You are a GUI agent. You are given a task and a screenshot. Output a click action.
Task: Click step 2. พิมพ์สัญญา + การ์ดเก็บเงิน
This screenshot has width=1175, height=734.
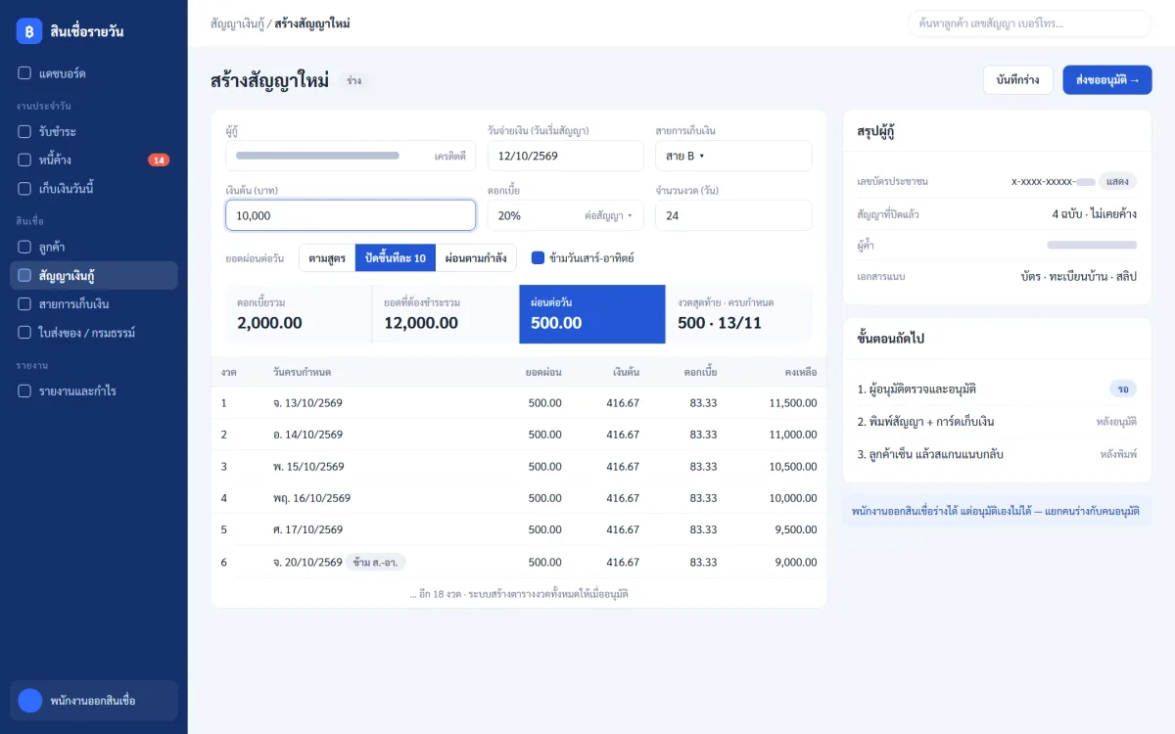(x=926, y=422)
